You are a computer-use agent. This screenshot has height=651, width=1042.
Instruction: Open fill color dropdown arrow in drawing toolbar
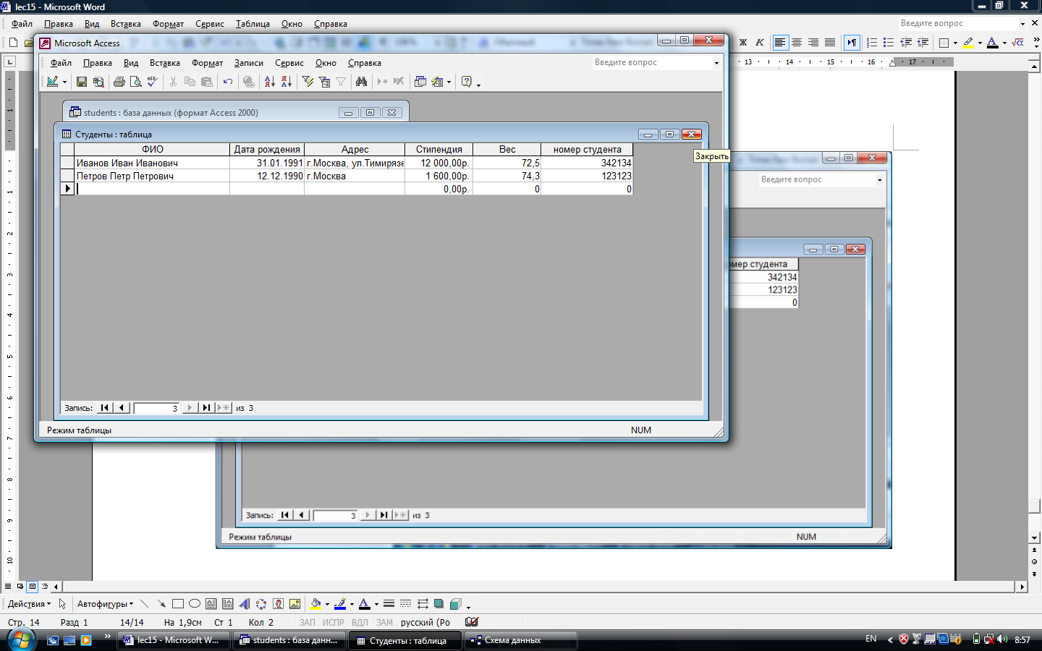point(327,604)
